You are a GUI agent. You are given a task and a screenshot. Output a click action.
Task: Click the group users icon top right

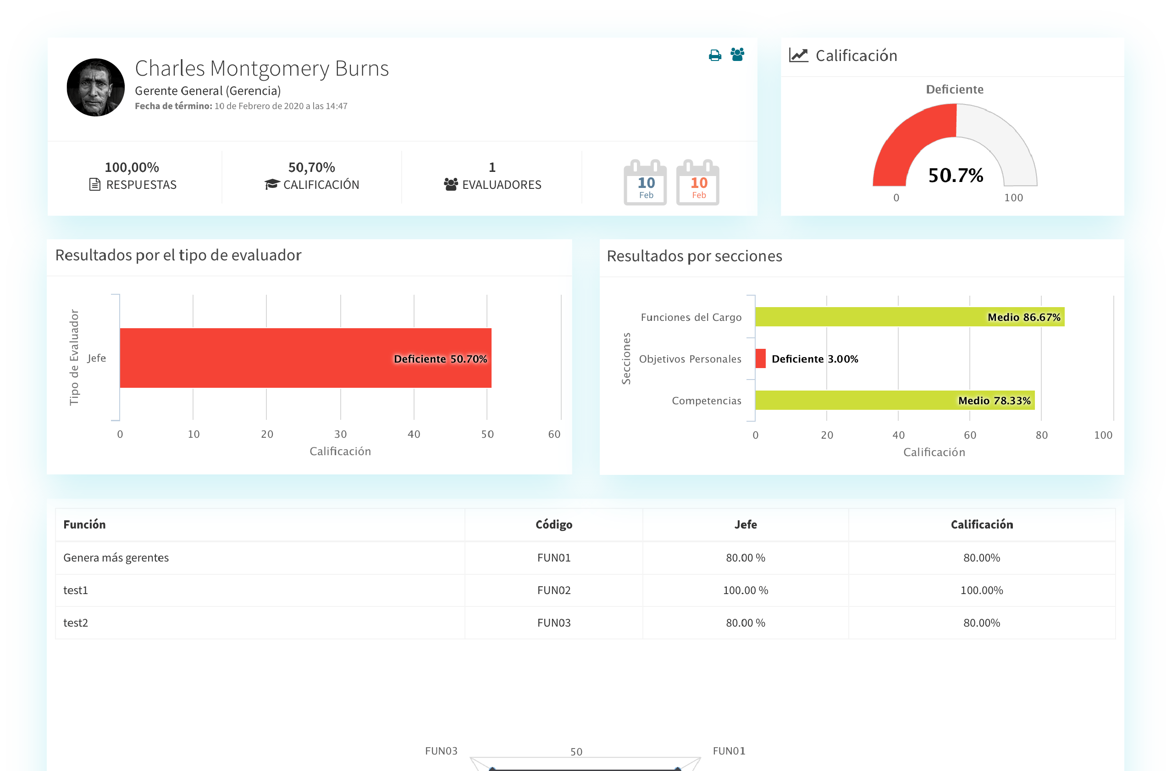pyautogui.click(x=737, y=54)
